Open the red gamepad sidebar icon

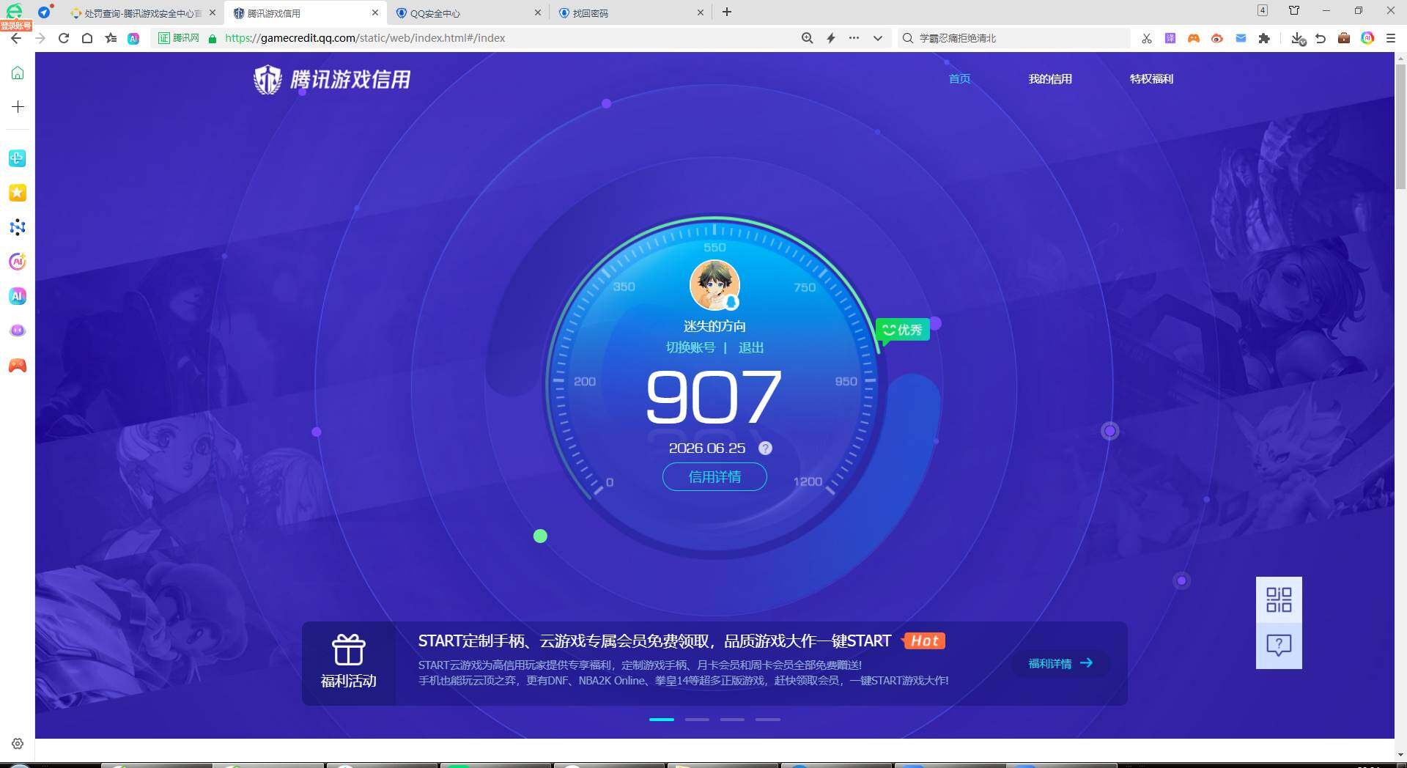[18, 365]
